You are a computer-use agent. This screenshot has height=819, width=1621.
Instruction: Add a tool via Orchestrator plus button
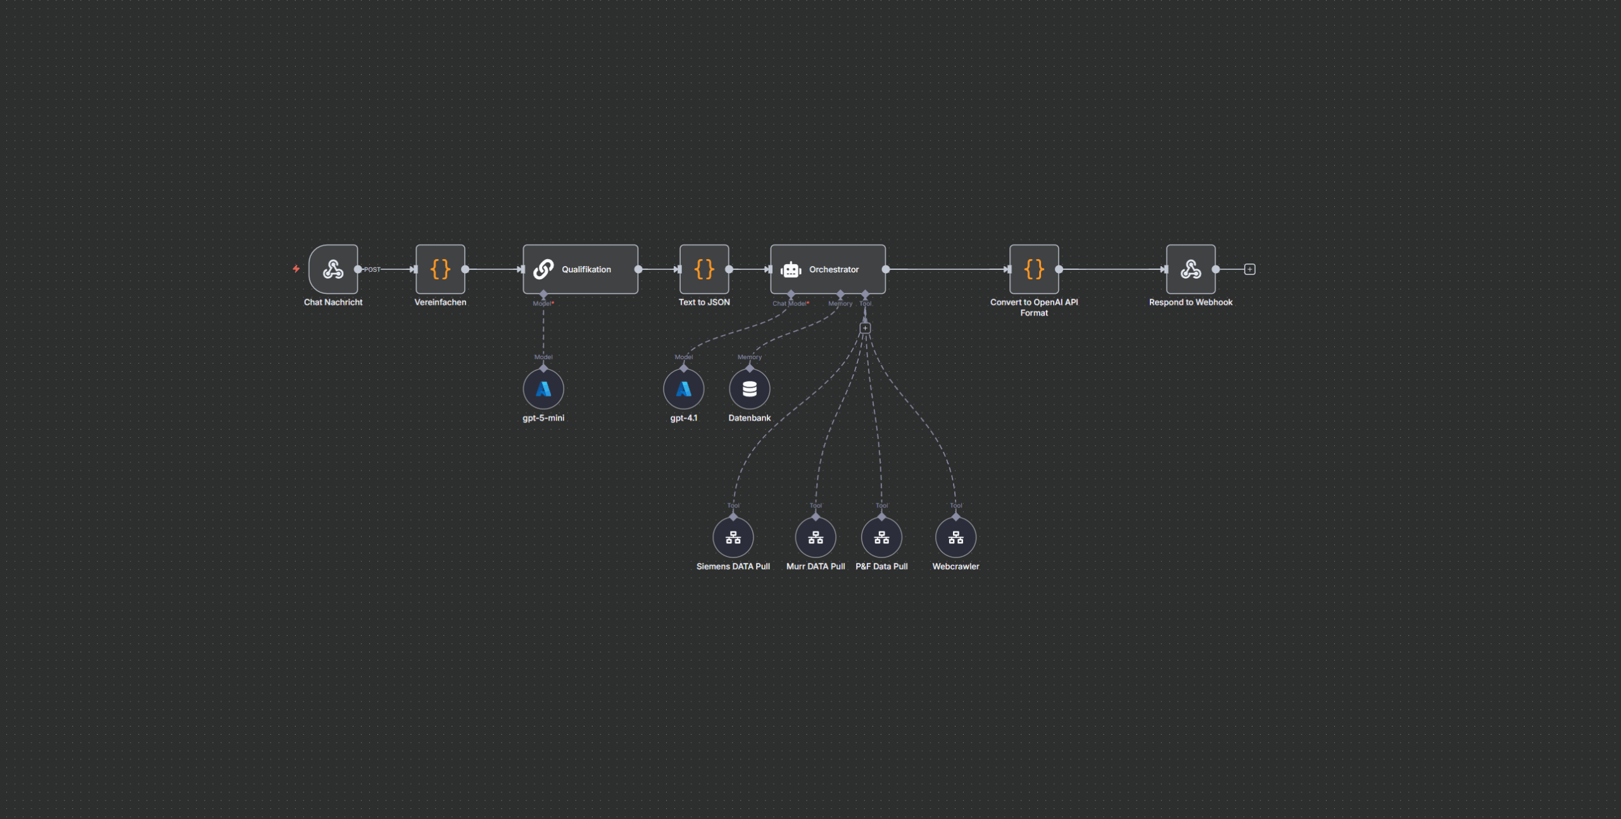tap(865, 328)
